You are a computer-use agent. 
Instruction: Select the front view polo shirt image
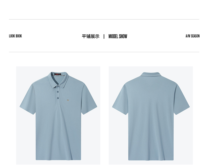click(x=58, y=115)
